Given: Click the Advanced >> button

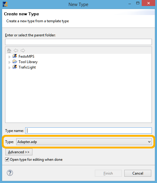Looking at the screenshot, I should tap(19, 152).
